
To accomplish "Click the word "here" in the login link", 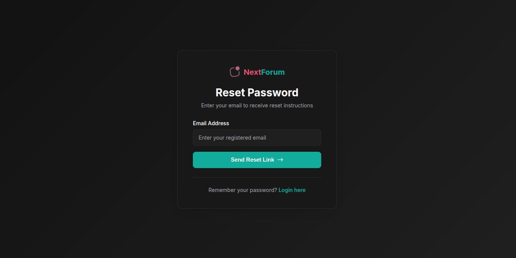I will (299, 190).
